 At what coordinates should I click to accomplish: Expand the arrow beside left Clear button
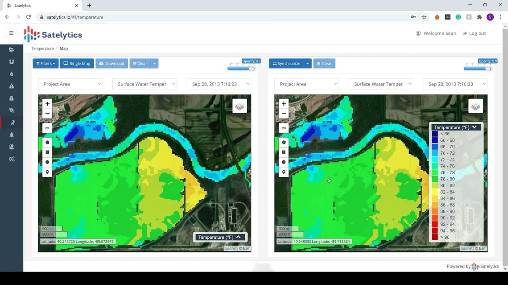click(x=154, y=63)
